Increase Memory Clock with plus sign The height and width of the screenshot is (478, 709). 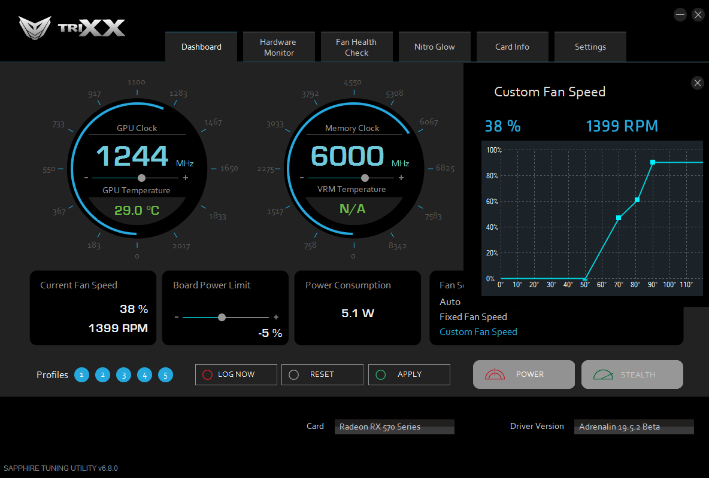pos(401,178)
